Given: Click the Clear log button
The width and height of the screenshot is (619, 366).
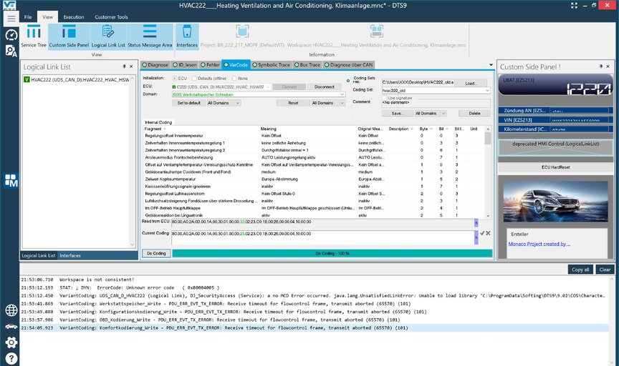Looking at the screenshot, I should pyautogui.click(x=605, y=269).
